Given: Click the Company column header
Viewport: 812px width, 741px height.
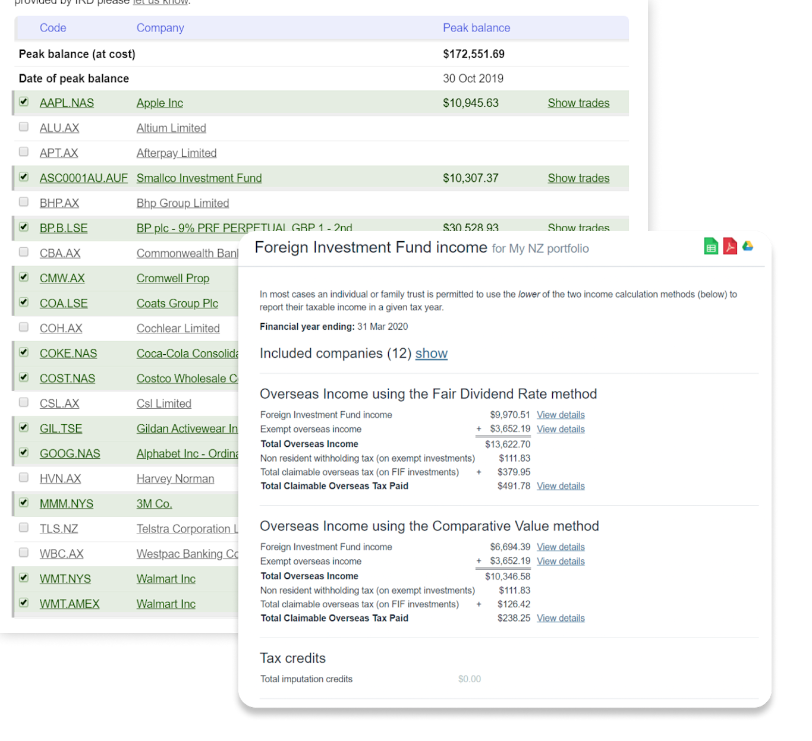Looking at the screenshot, I should 160,28.
